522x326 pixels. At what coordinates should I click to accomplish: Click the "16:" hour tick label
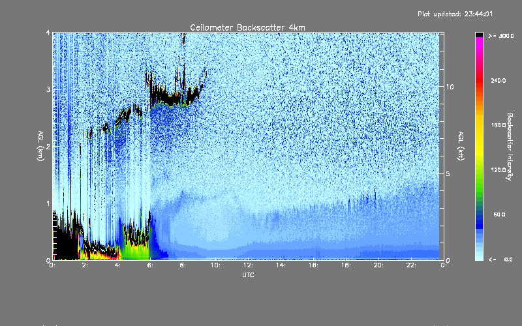313,265
